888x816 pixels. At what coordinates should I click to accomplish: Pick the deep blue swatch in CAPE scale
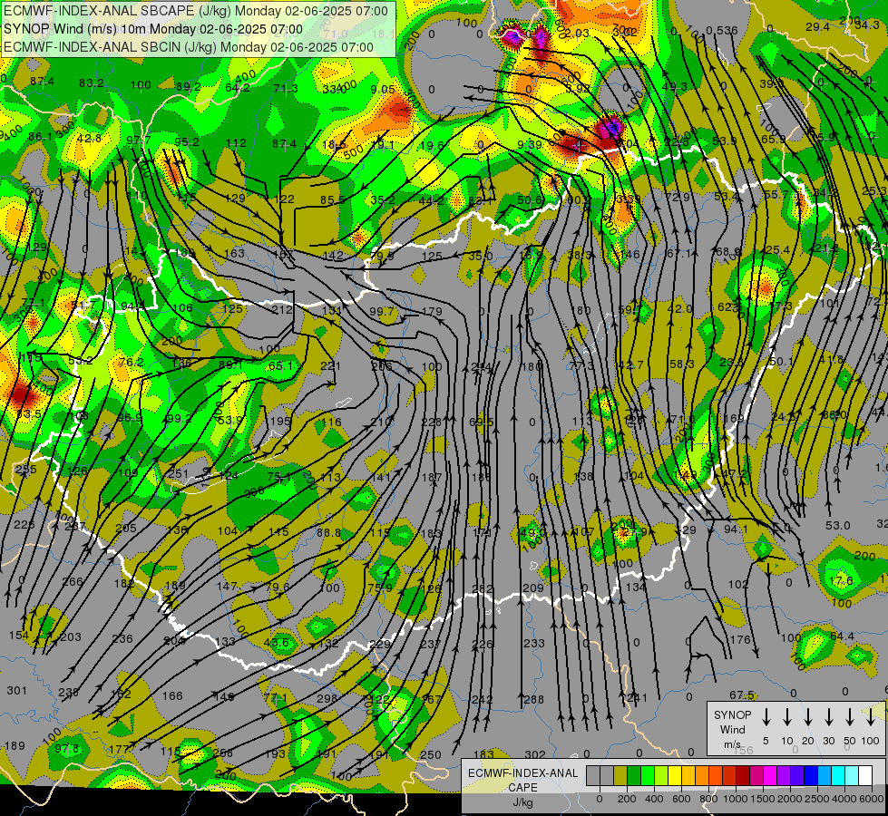tap(810, 775)
